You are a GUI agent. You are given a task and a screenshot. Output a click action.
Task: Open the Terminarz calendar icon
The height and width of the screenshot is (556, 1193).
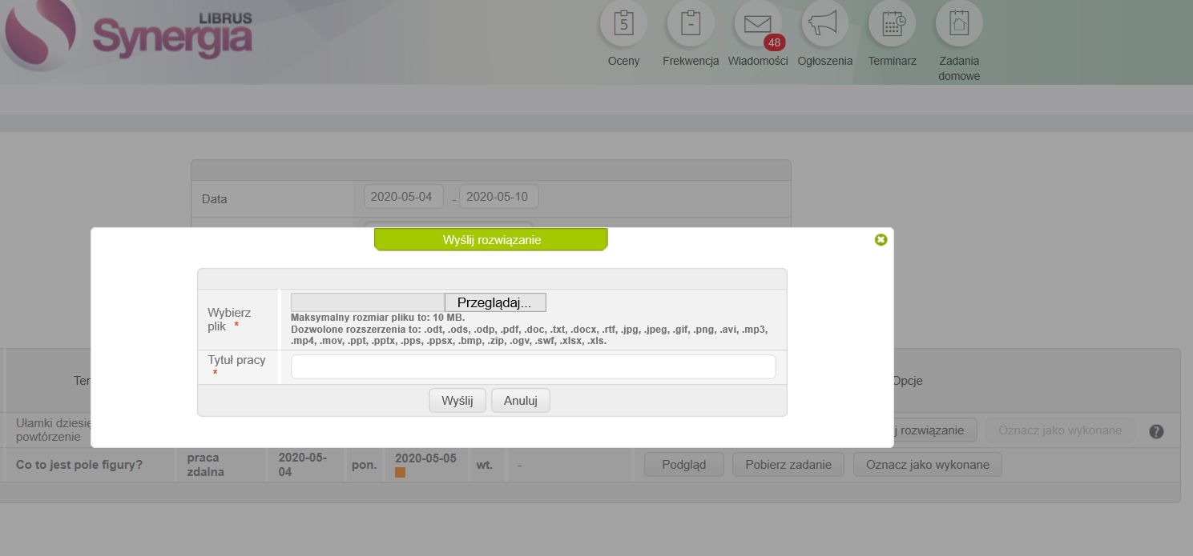(x=892, y=25)
